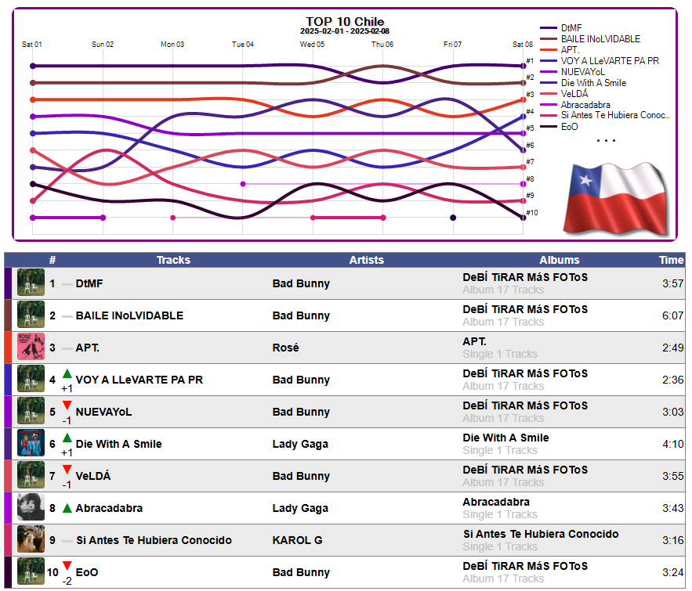Click the APT. legend entry
The width and height of the screenshot is (692, 591).
pos(560,50)
